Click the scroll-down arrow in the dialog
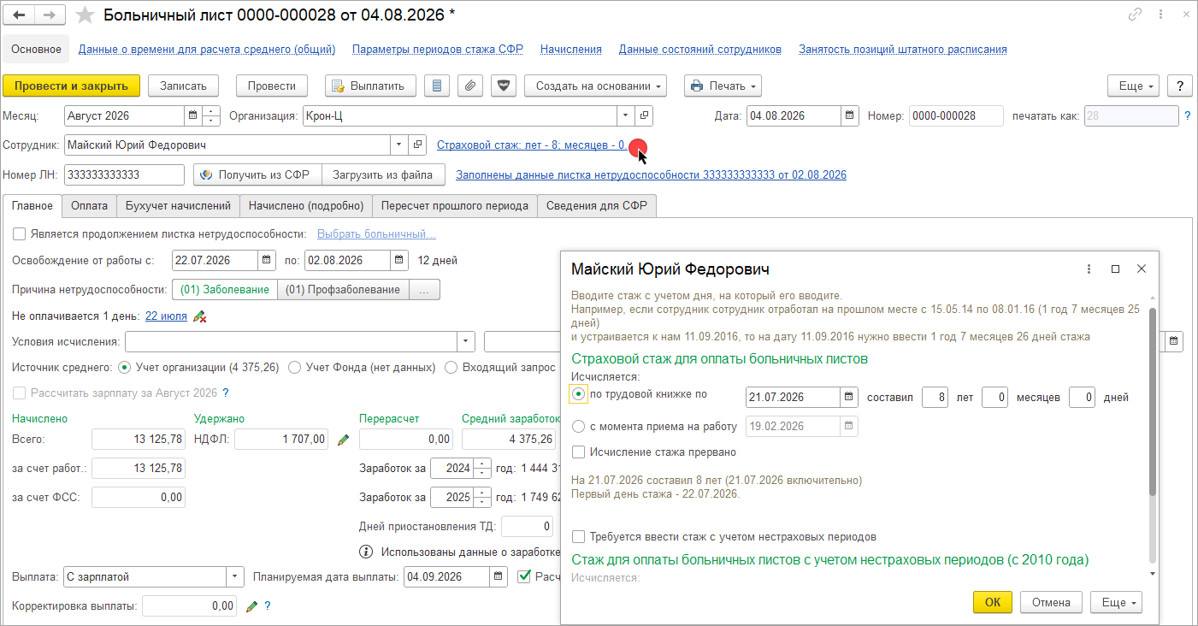This screenshot has width=1198, height=626. (1153, 572)
